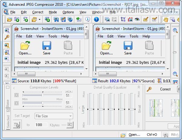Expand the Set Target File Size dropdown
This screenshot has height=140, width=182.
point(54,116)
